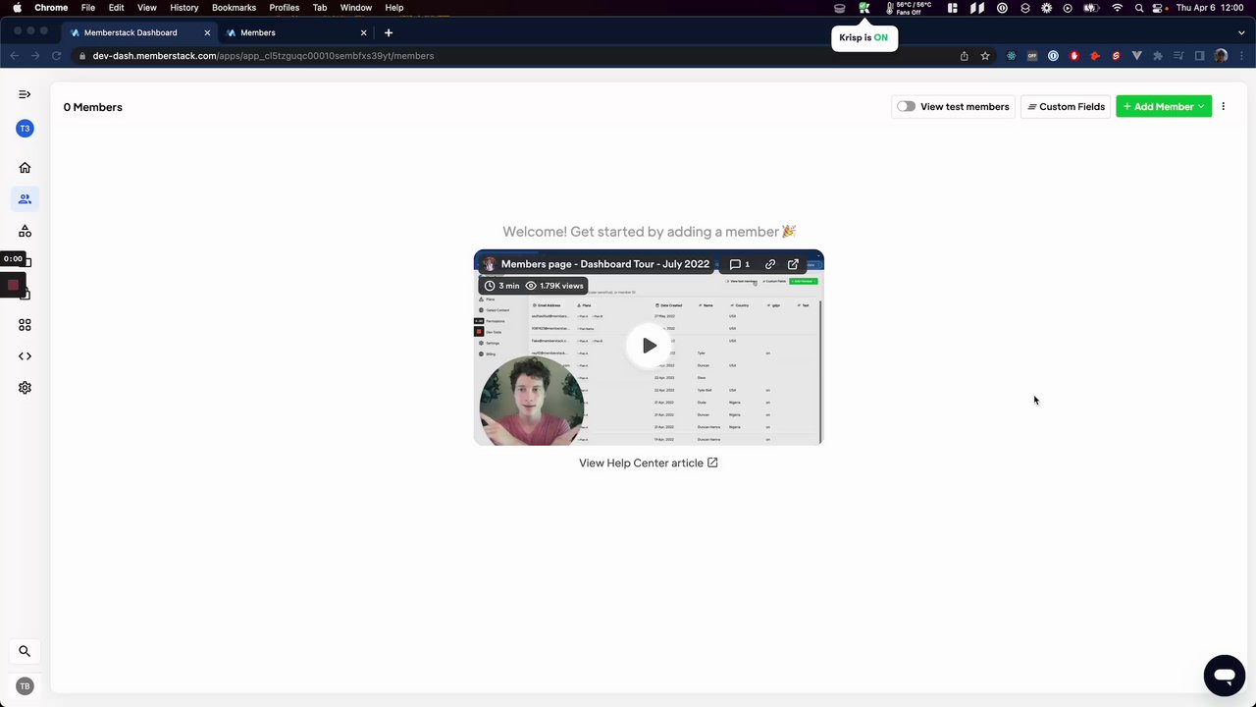Viewport: 1256px width, 707px height.
Task: Play the Members page tour video
Action: click(x=649, y=346)
